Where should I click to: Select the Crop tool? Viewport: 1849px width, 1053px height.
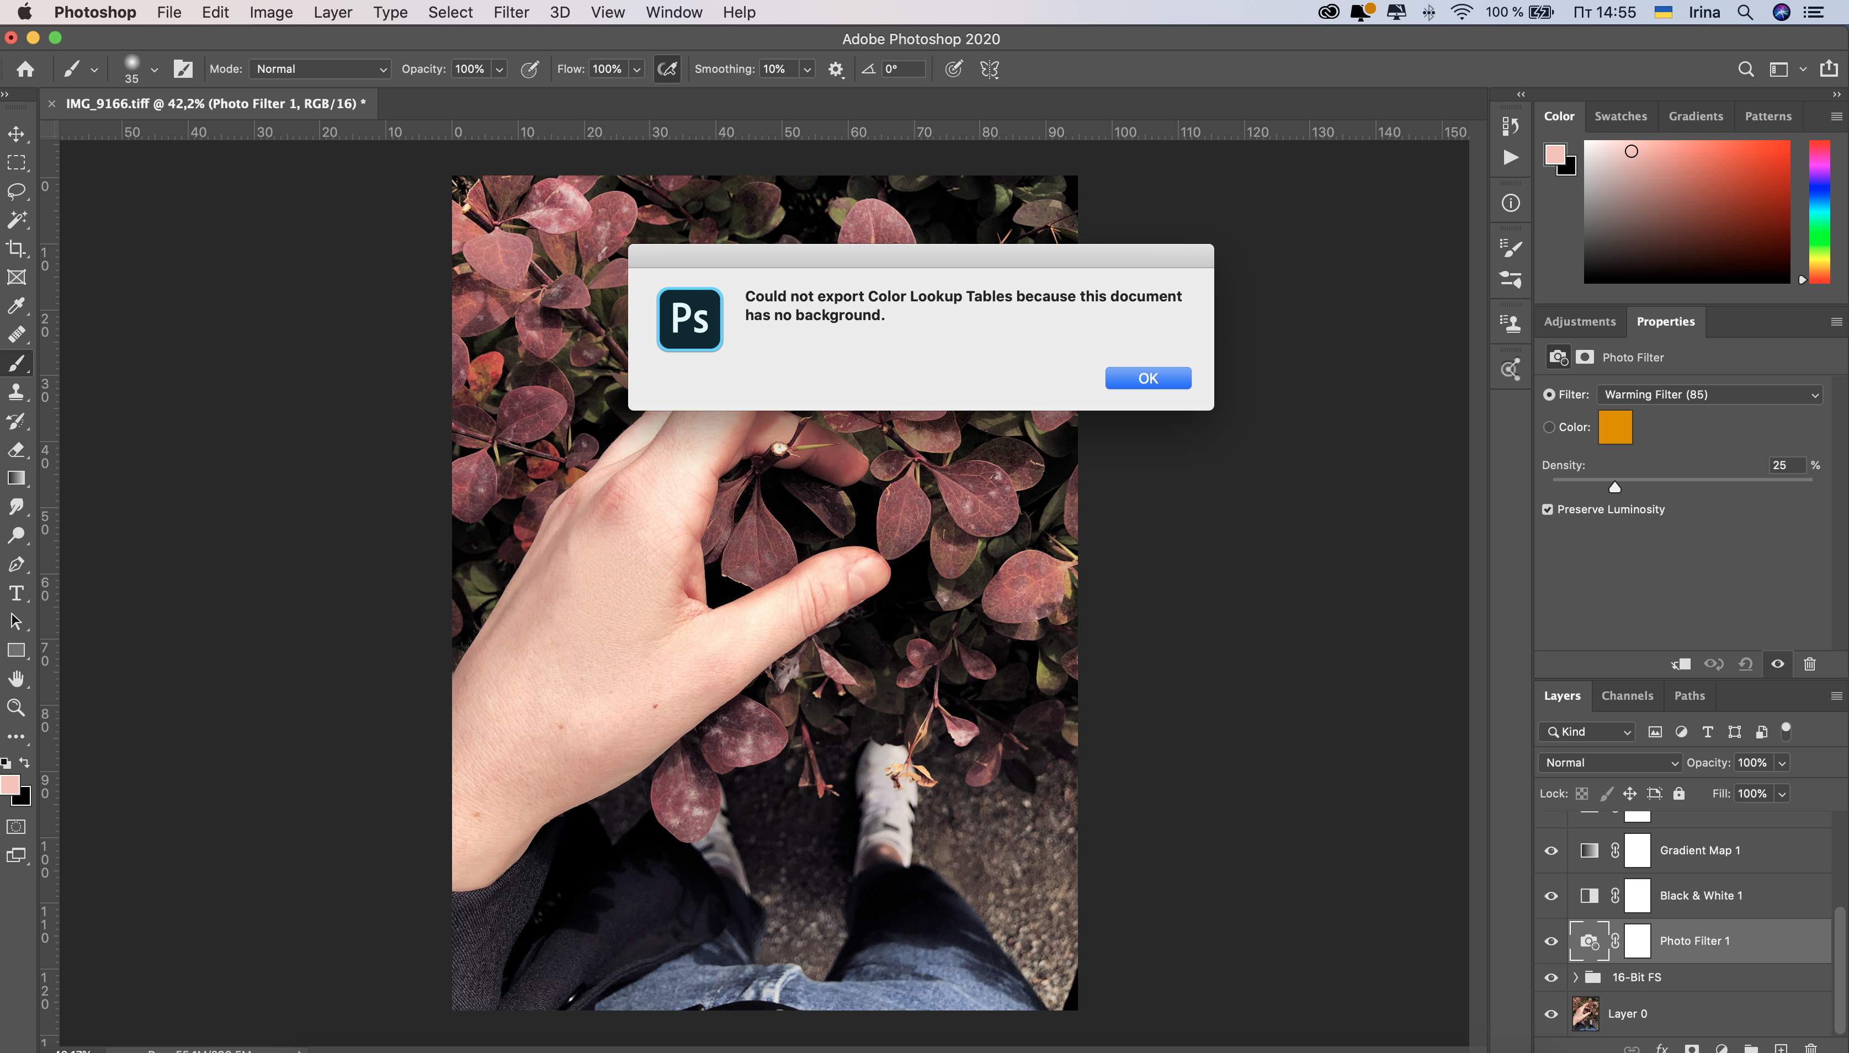click(x=16, y=249)
